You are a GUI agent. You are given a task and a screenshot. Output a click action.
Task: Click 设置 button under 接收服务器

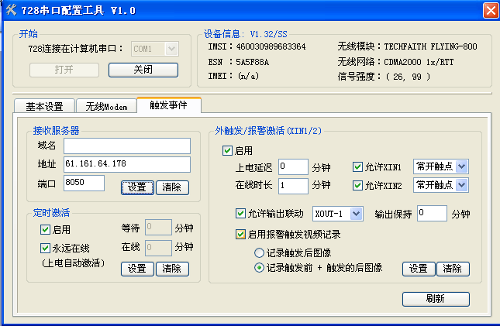coord(137,187)
